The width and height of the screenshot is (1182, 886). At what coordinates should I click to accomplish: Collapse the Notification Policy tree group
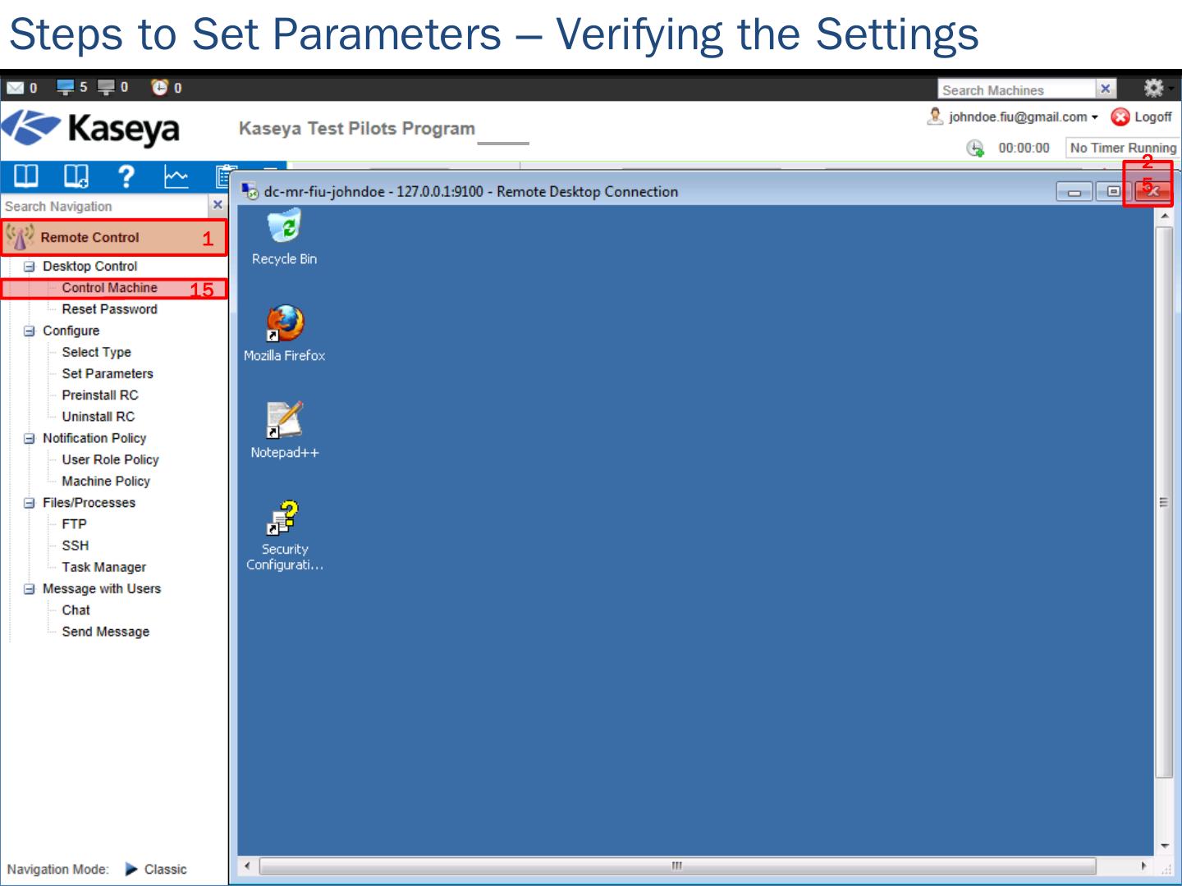(x=30, y=438)
